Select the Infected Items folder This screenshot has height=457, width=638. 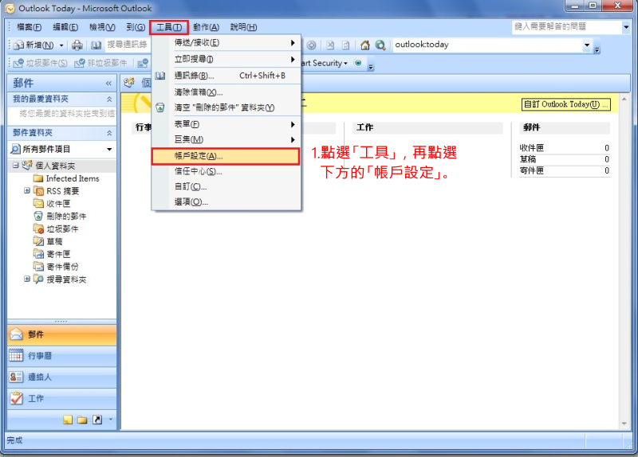click(67, 178)
